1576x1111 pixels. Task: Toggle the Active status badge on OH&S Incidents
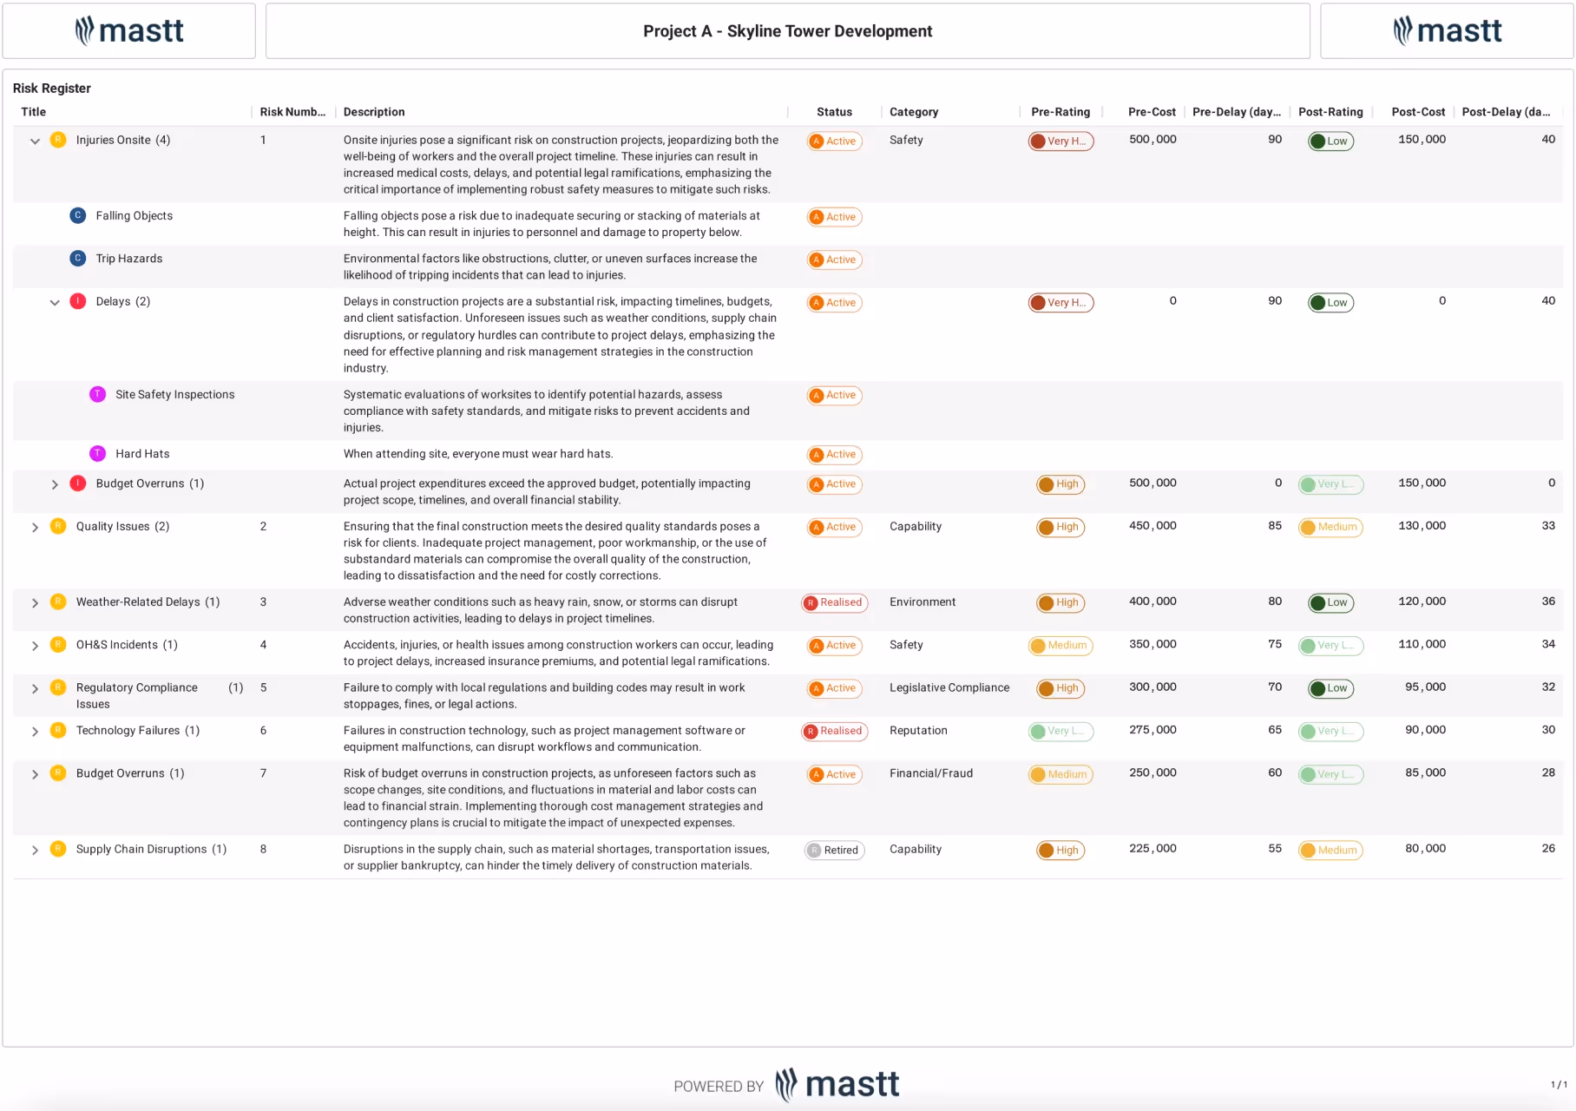[x=833, y=645]
